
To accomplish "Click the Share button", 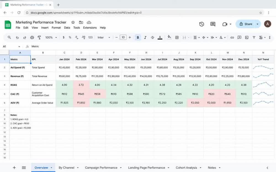I will (x=246, y=24).
